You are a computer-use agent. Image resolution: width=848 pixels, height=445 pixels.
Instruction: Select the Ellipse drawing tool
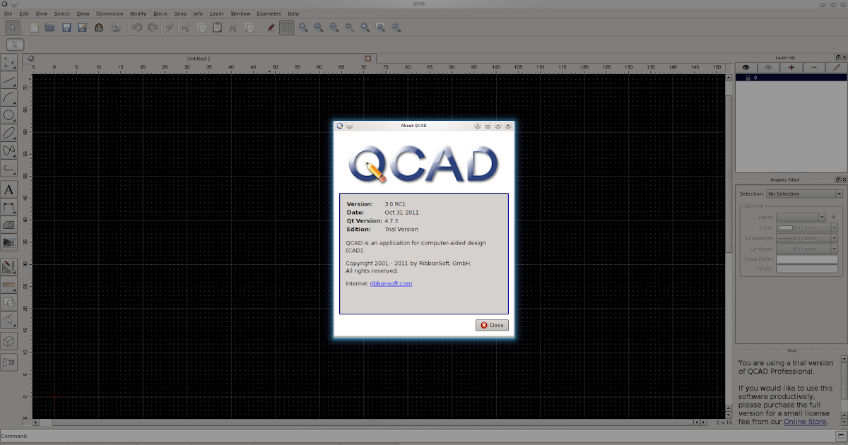pos(9,133)
